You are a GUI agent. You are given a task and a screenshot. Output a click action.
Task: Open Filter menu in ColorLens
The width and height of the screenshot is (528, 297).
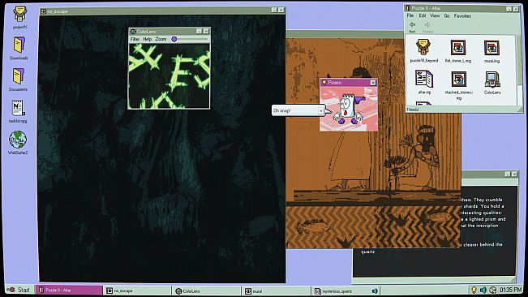pyautogui.click(x=135, y=39)
